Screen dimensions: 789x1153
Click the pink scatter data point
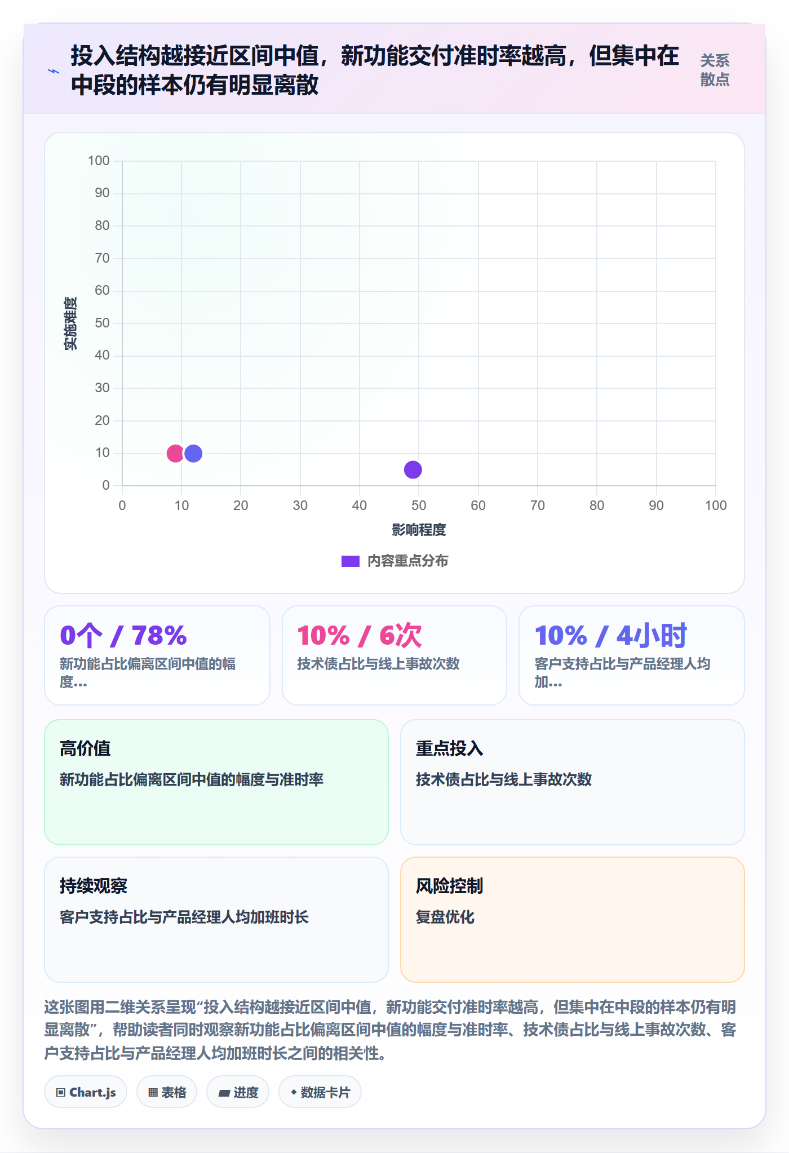175,453
